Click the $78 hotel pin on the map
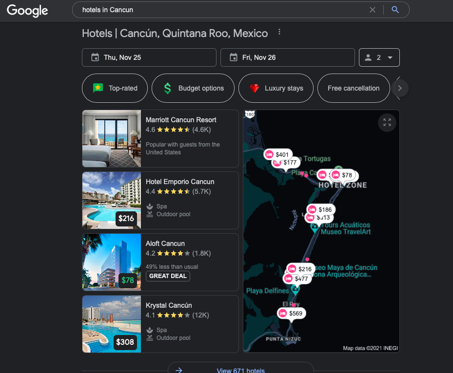 [342, 175]
